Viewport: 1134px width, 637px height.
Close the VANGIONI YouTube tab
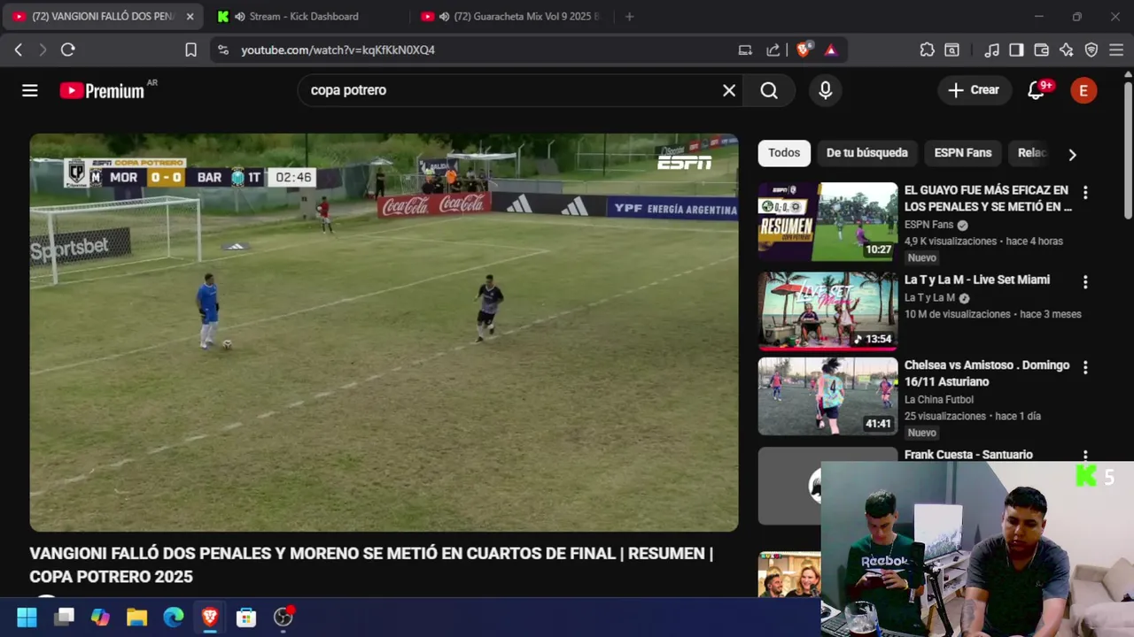[190, 17]
